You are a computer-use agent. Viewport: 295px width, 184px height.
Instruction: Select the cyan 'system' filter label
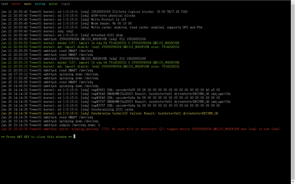click(x=40, y=4)
